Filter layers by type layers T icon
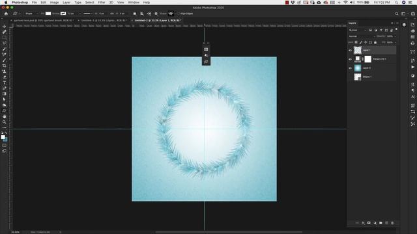 coord(381,31)
